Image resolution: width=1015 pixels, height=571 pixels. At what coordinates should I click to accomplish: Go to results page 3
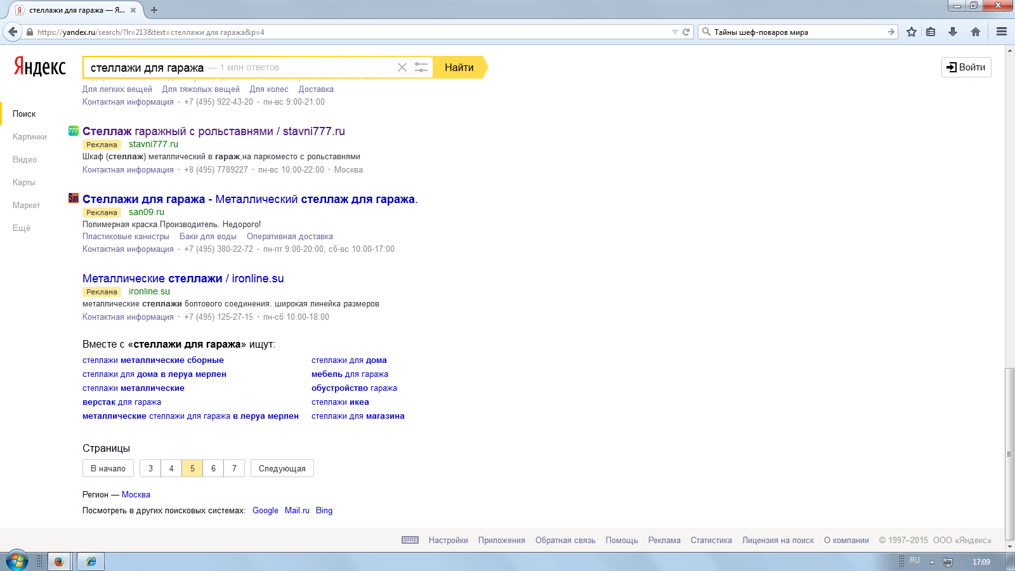(x=150, y=468)
